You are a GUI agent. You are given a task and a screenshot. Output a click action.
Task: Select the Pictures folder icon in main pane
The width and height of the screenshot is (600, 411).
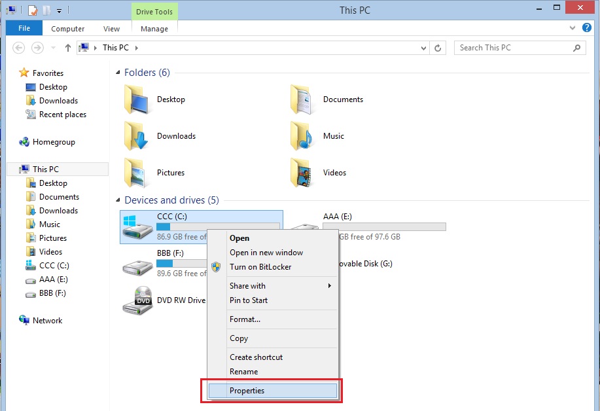click(x=137, y=173)
